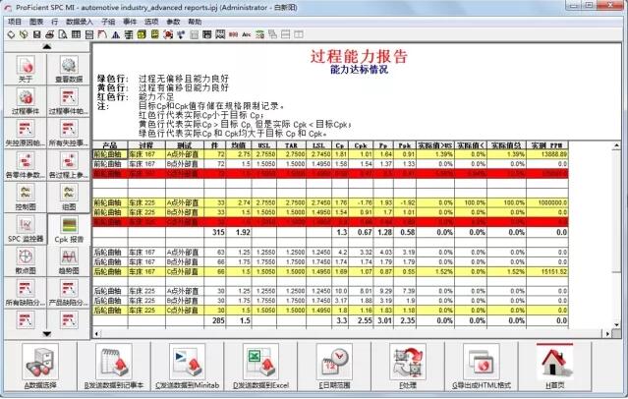628x399 pixels.
Task: Click sidebar scroll-up arrow above 关于
Action: [x=47, y=47]
